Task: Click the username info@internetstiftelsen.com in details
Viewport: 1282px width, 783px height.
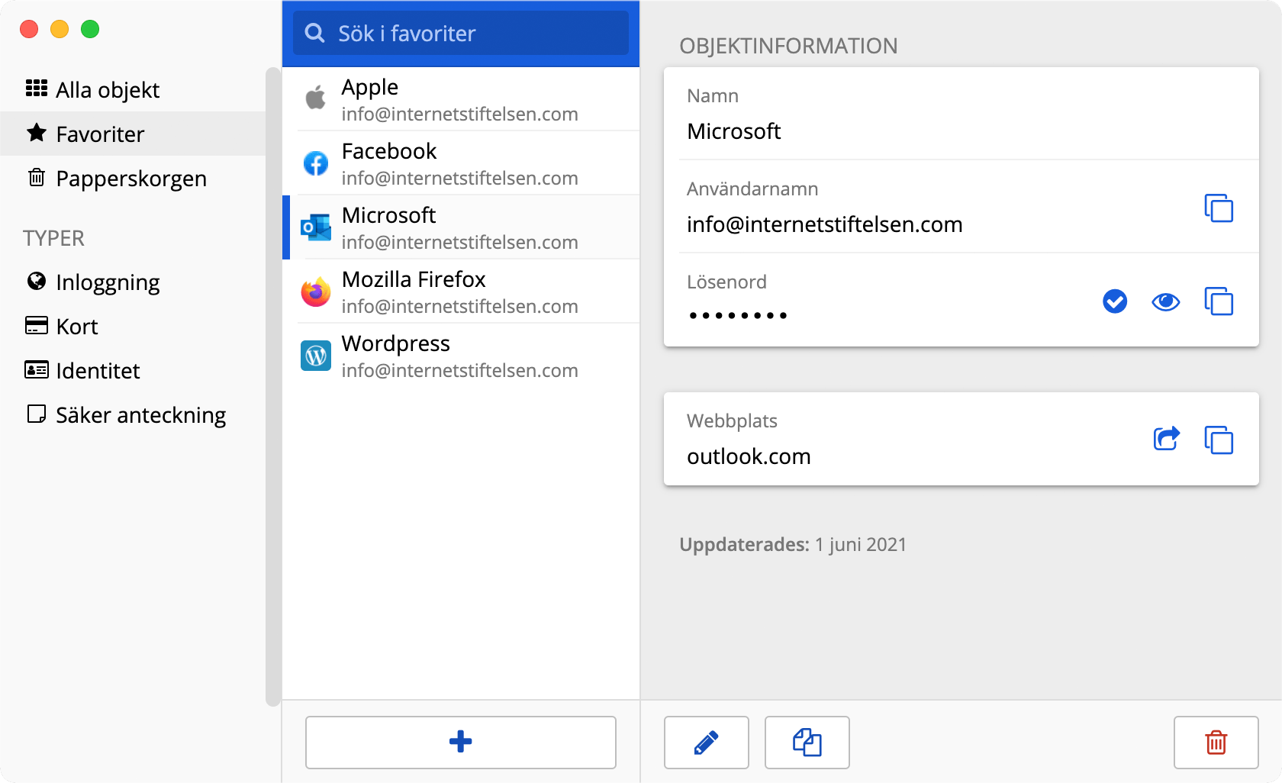Action: point(825,224)
